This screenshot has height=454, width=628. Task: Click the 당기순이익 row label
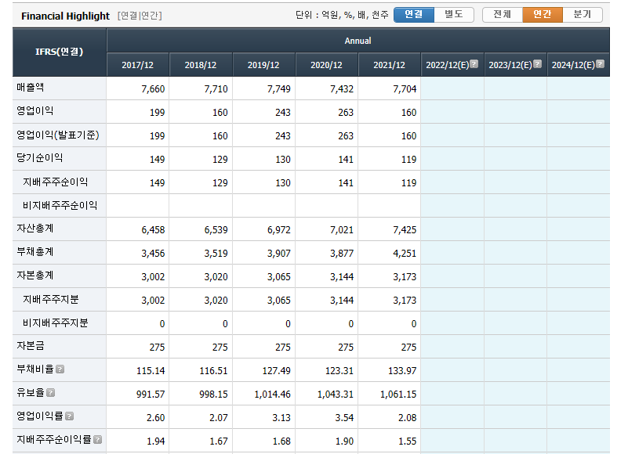tap(40, 157)
